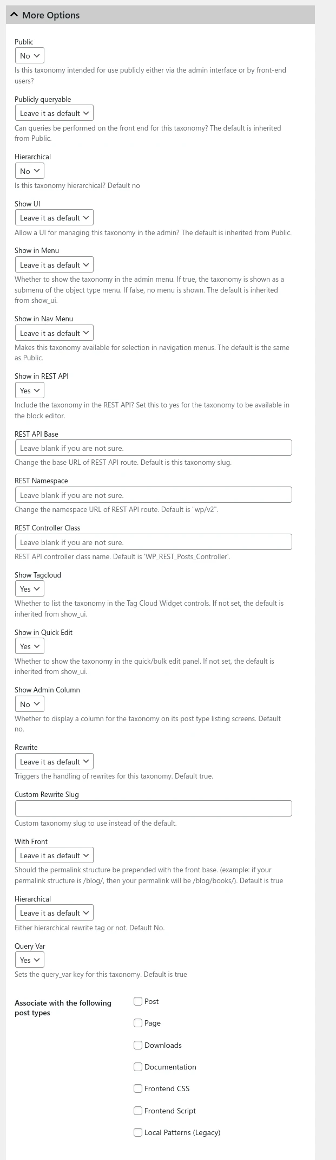The width and height of the screenshot is (336, 1160).
Task: Open the Show Admin Column dropdown
Action: [29, 704]
